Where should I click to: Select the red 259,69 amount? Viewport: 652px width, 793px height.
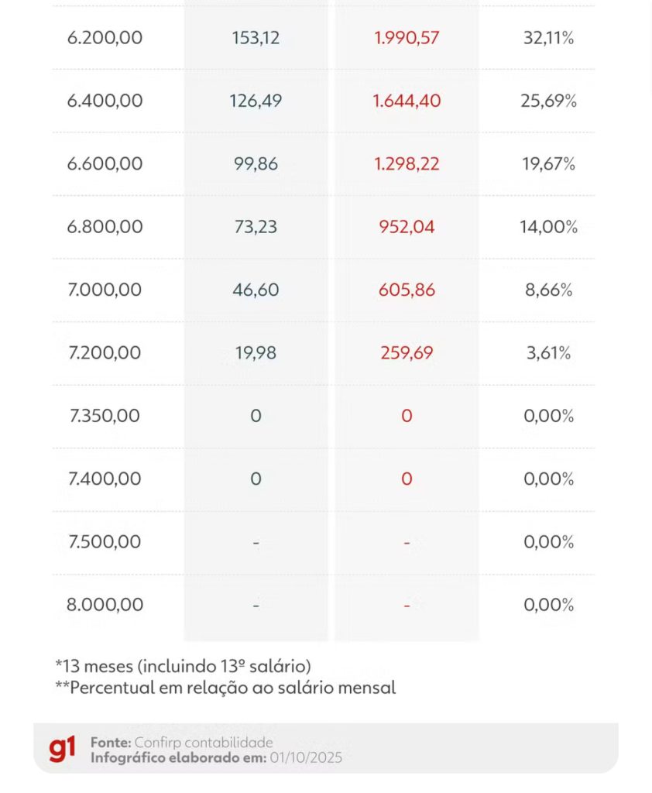[407, 353]
